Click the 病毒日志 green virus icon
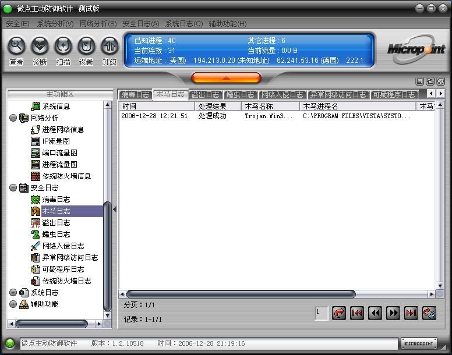Viewport: 452px width, 355px height. pos(36,199)
